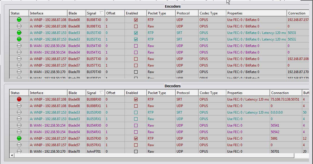Click green status LED for decoder BL057RX0

[x=19, y=139]
